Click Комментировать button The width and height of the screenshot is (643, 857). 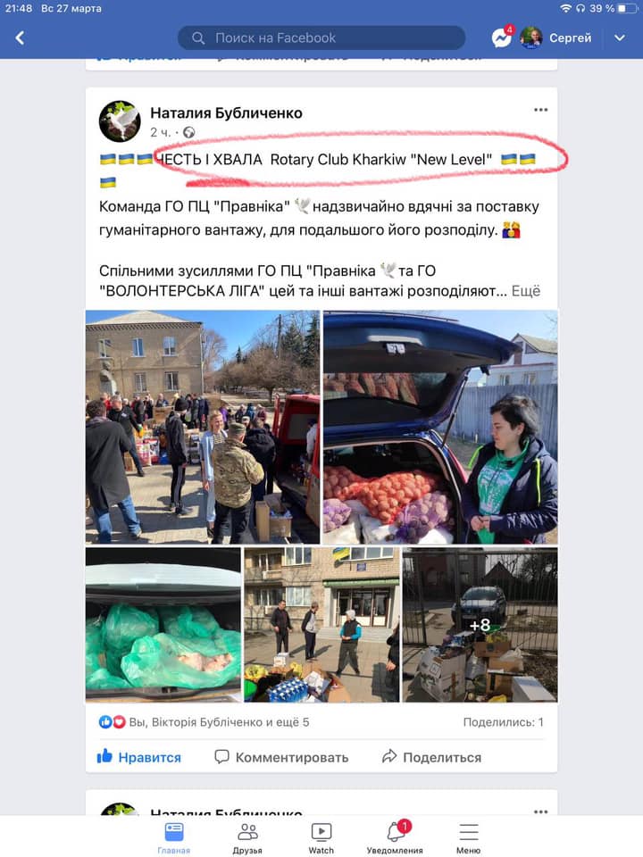(x=281, y=757)
